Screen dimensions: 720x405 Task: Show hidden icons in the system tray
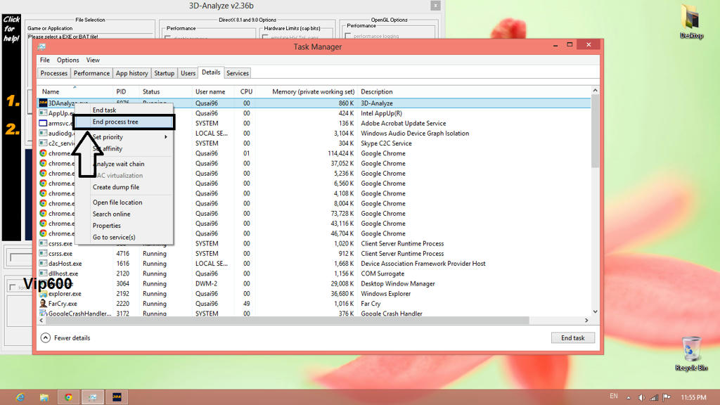[629, 398]
